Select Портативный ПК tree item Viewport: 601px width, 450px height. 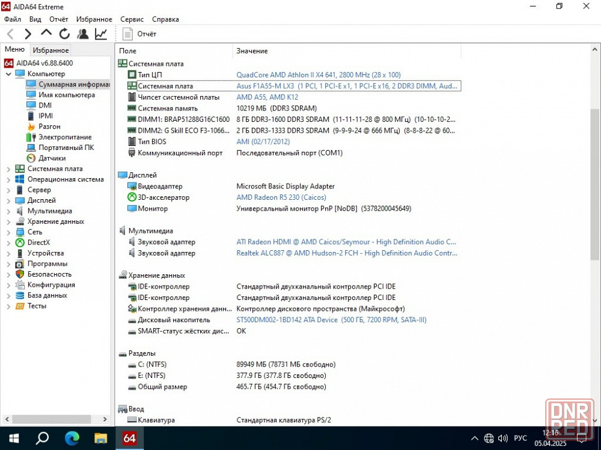66,148
